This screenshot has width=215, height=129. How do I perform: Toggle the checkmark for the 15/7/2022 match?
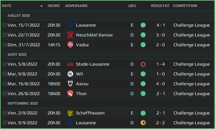(4, 25)
